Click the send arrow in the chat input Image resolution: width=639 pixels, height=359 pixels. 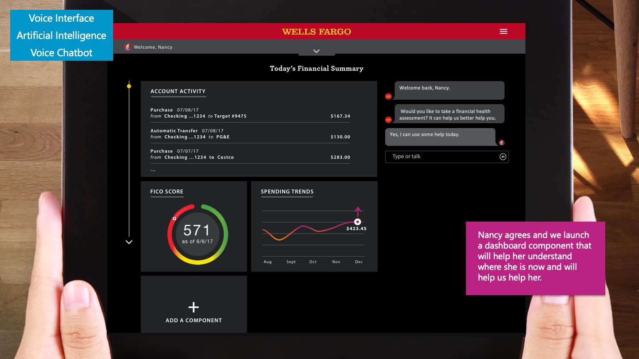coord(503,156)
